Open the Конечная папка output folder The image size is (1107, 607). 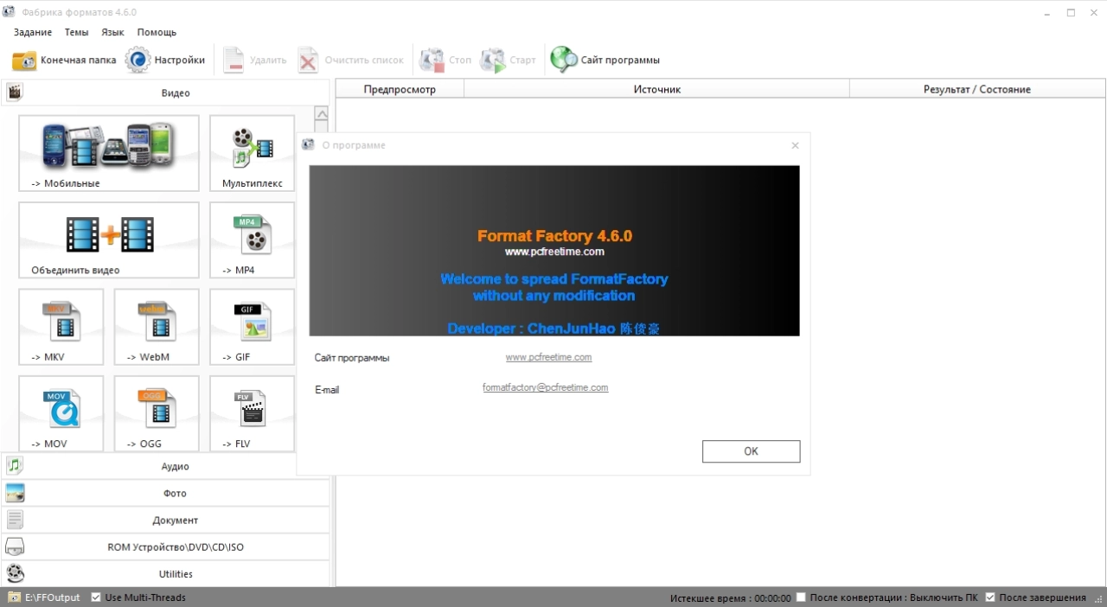64,61
